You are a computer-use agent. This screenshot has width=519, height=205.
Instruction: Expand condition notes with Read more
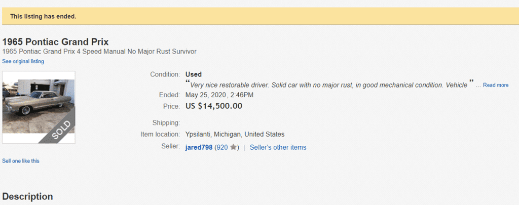click(x=495, y=85)
